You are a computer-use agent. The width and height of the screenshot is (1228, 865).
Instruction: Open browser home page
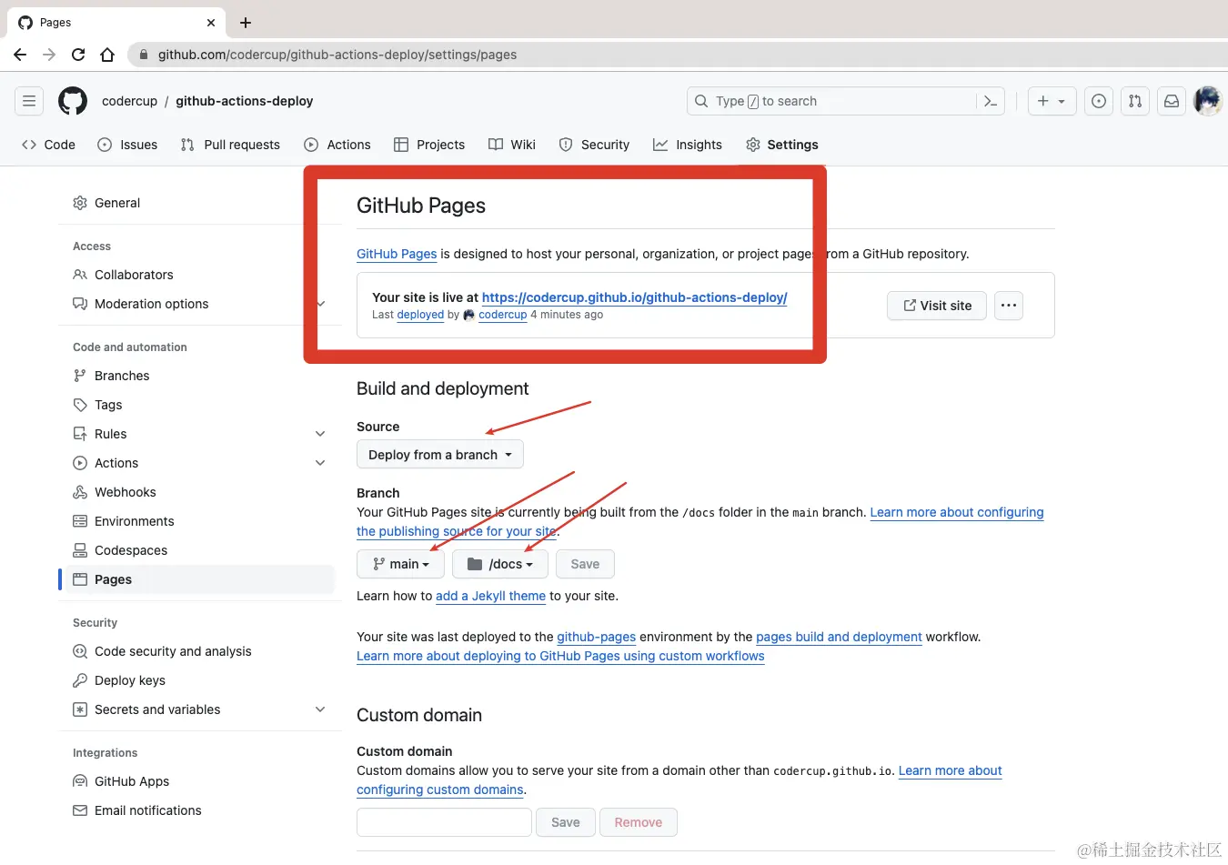(107, 55)
